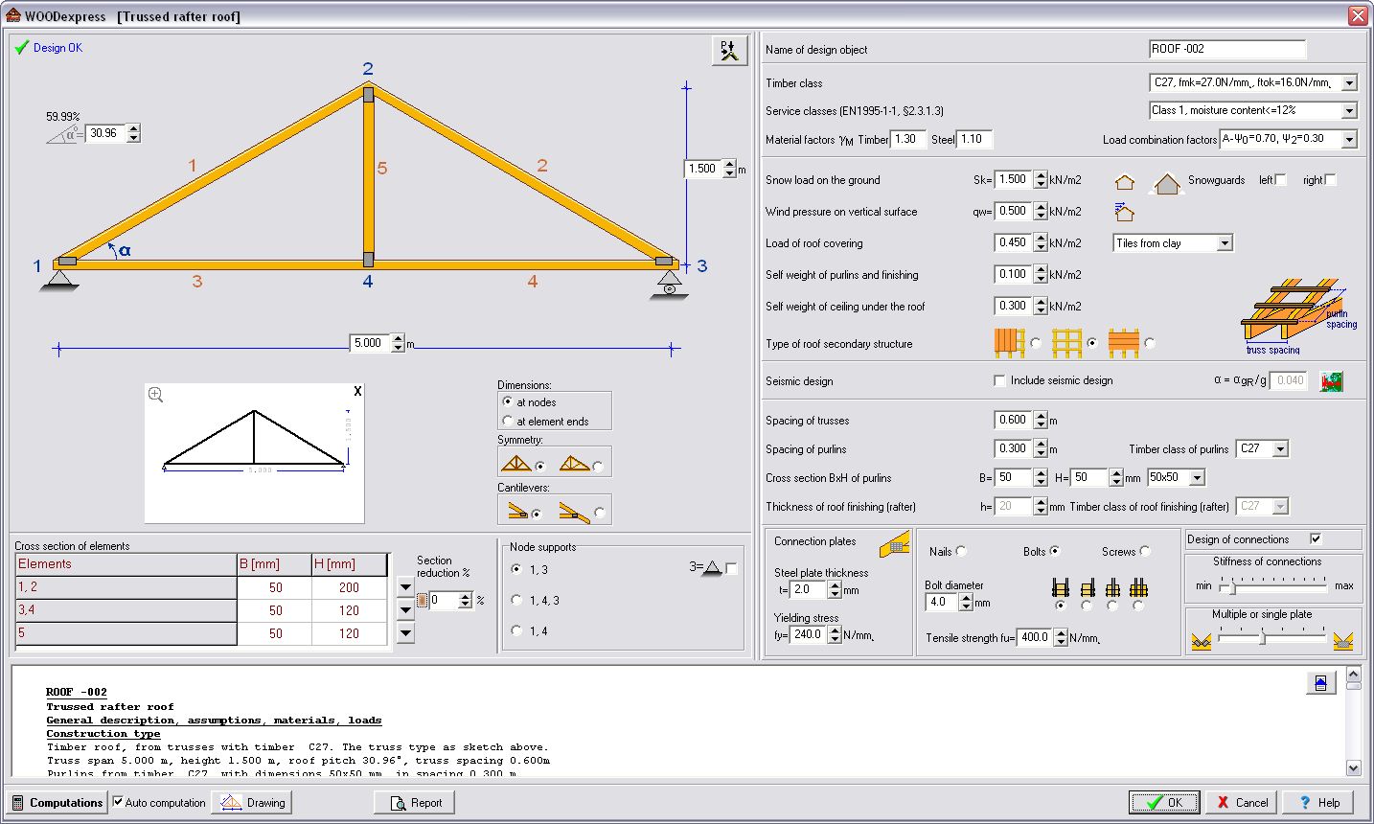This screenshot has width=1374, height=824.
Task: Toggle the Auto computation checkbox
Action: pos(118,802)
